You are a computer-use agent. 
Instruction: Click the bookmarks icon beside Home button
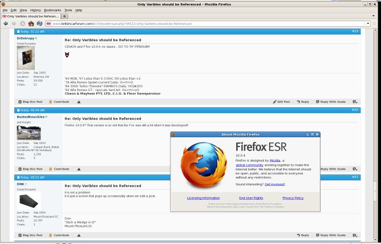click(39, 23)
